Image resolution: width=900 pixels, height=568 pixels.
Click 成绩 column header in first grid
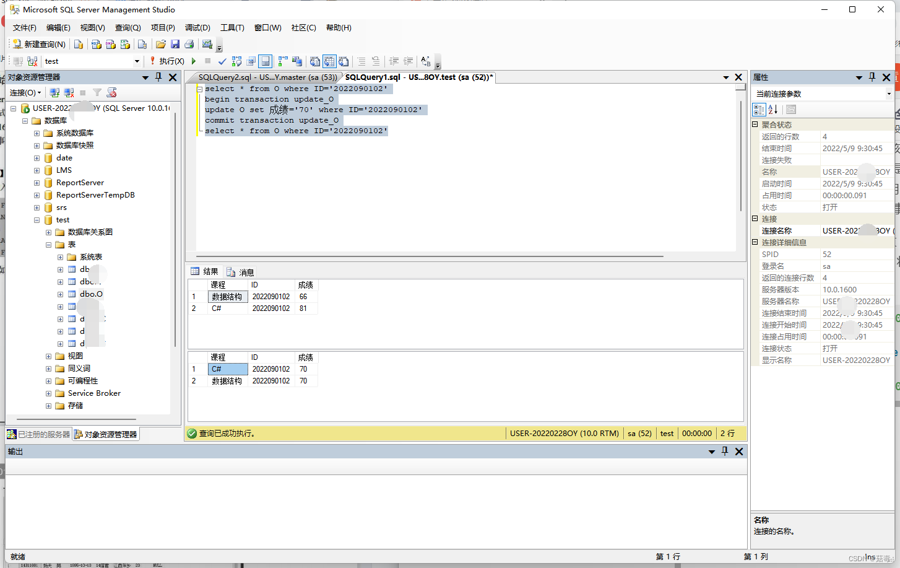[306, 285]
